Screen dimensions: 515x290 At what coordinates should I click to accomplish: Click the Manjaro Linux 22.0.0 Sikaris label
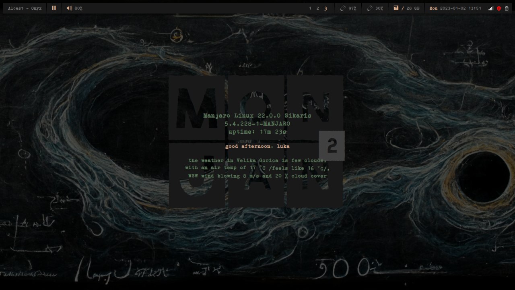coord(257,116)
